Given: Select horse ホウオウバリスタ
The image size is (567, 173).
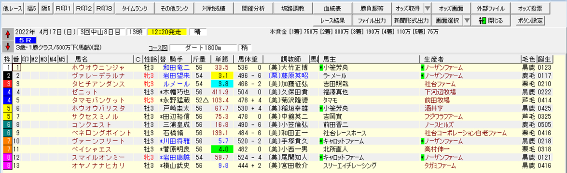Looking at the screenshot, I should pyautogui.click(x=98, y=108).
